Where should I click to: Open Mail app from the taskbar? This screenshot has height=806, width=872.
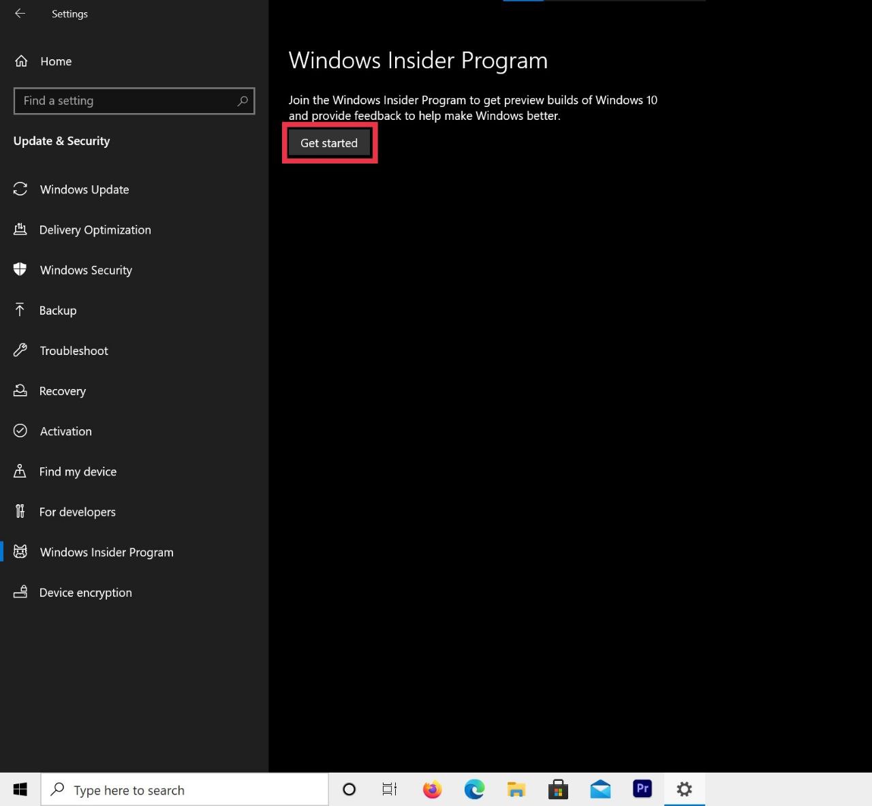(600, 790)
